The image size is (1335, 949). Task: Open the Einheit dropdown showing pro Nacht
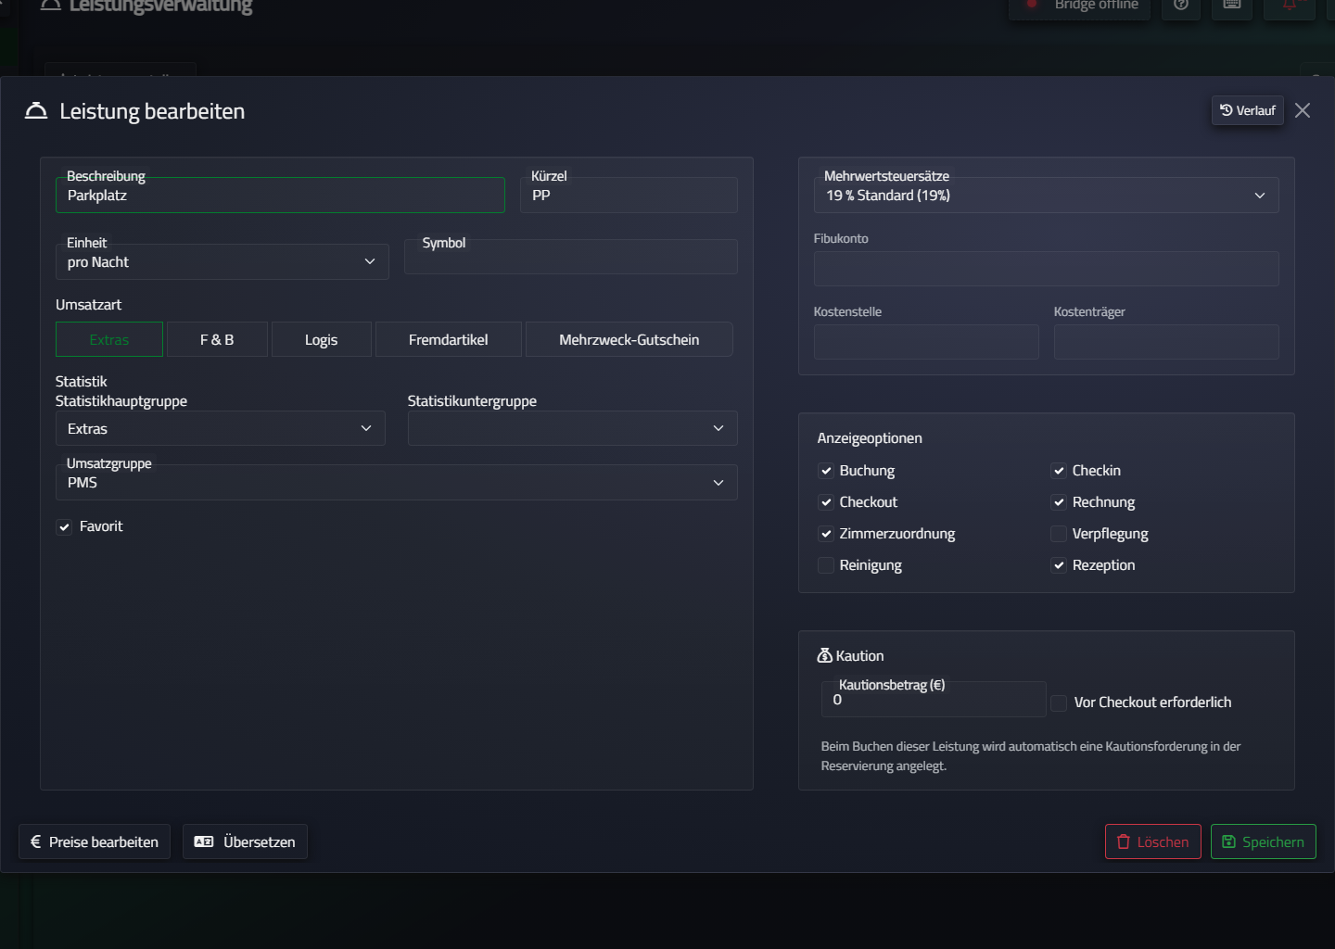(222, 261)
